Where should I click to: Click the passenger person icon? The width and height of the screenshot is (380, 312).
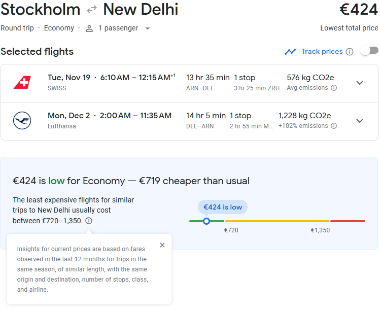tap(89, 28)
